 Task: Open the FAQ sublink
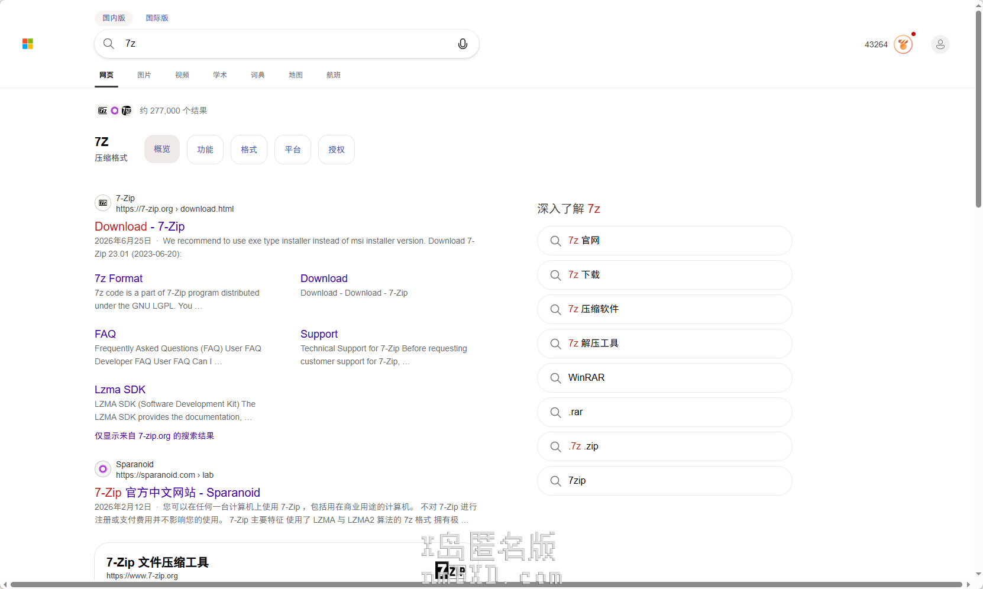coord(105,334)
